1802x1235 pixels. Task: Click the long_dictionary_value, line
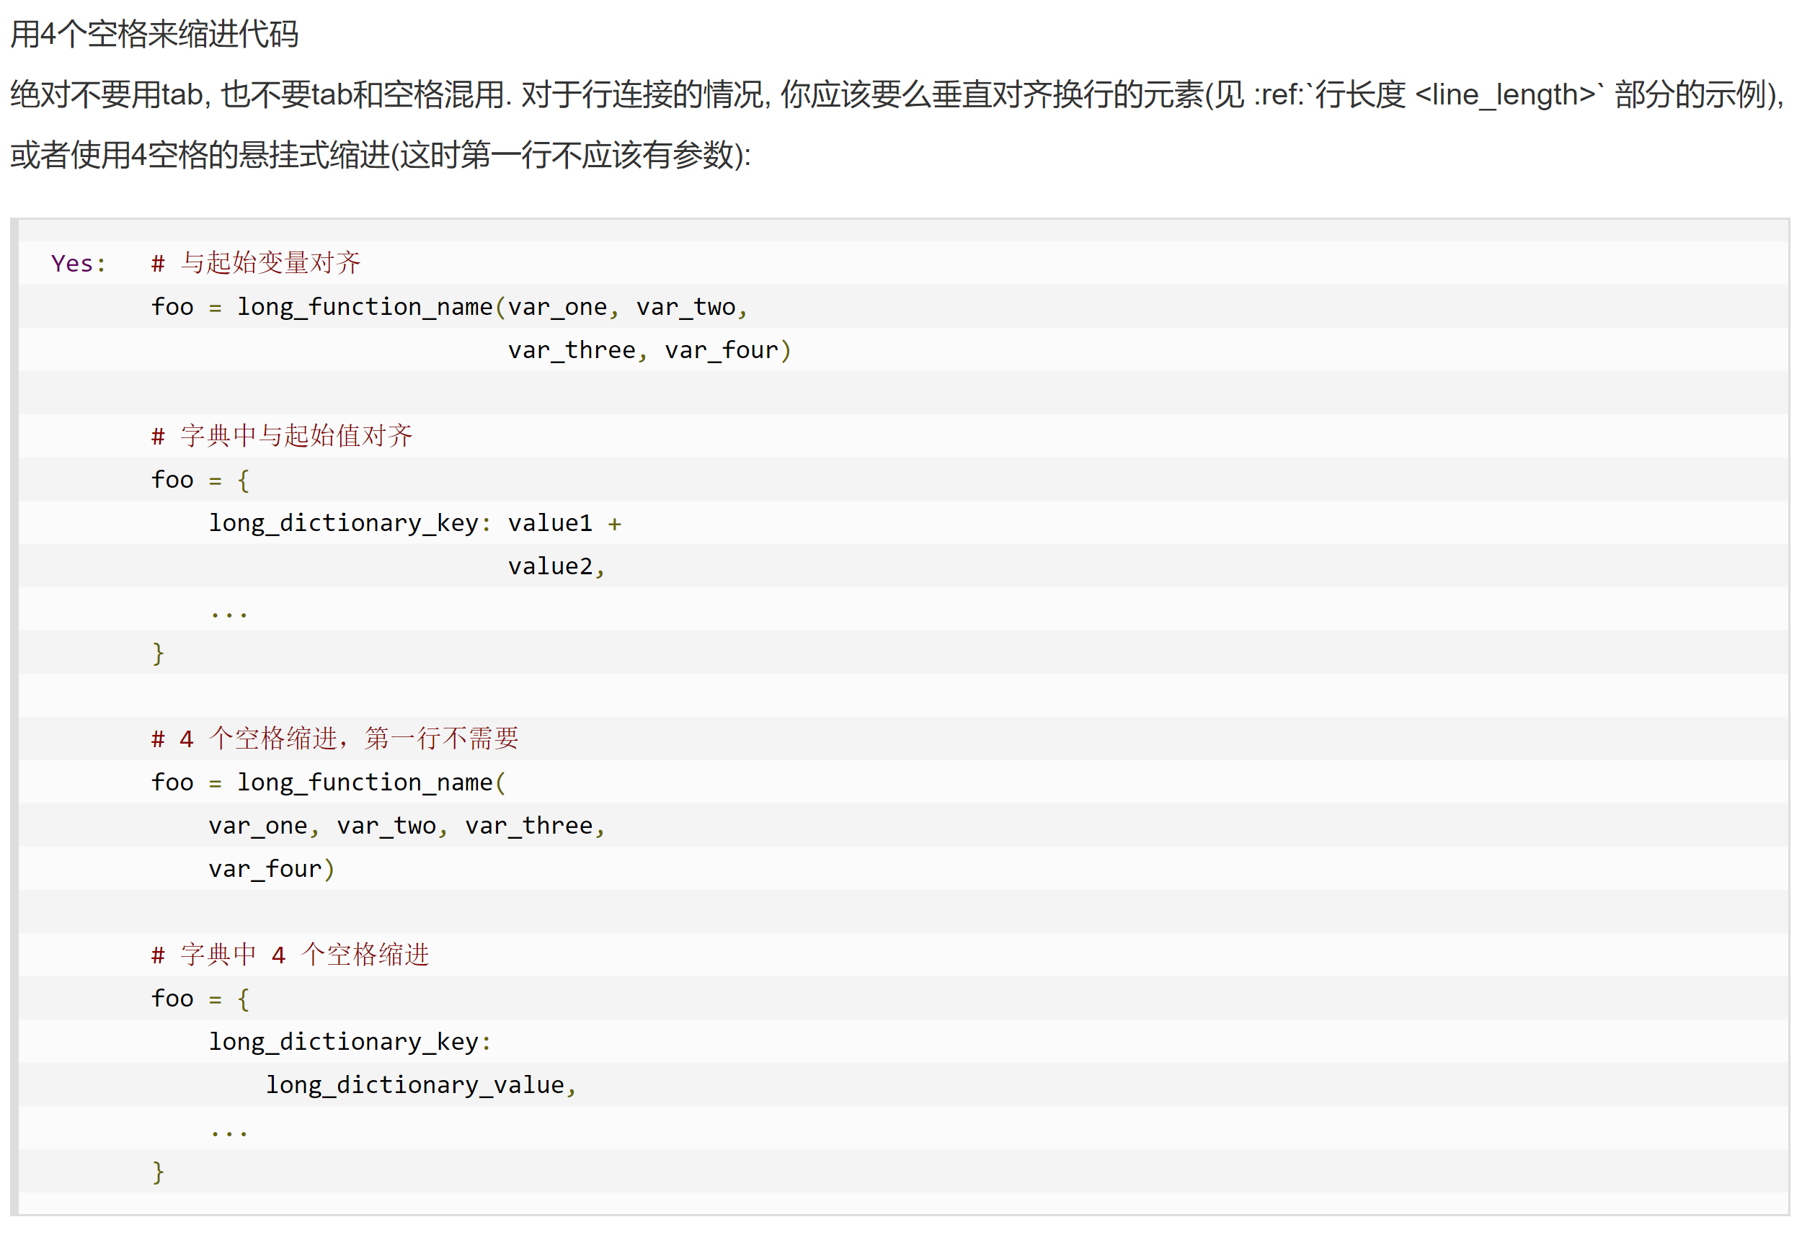(421, 1085)
